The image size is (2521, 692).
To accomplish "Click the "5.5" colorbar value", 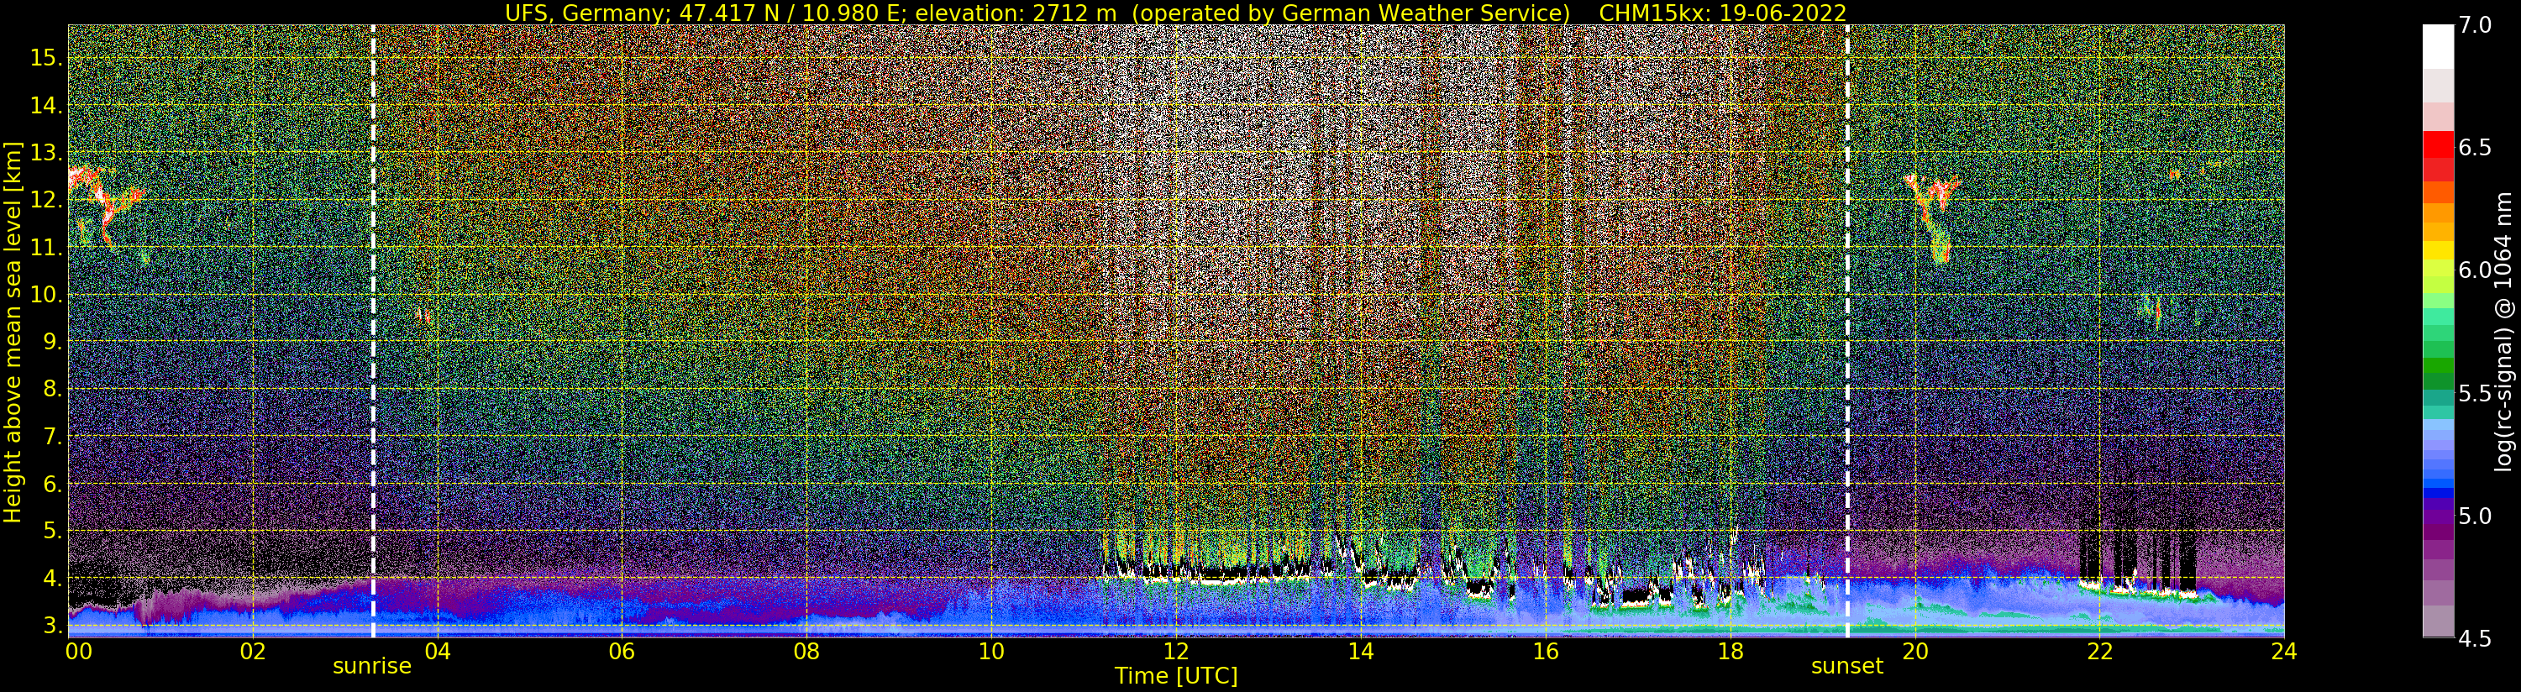I will [2475, 394].
